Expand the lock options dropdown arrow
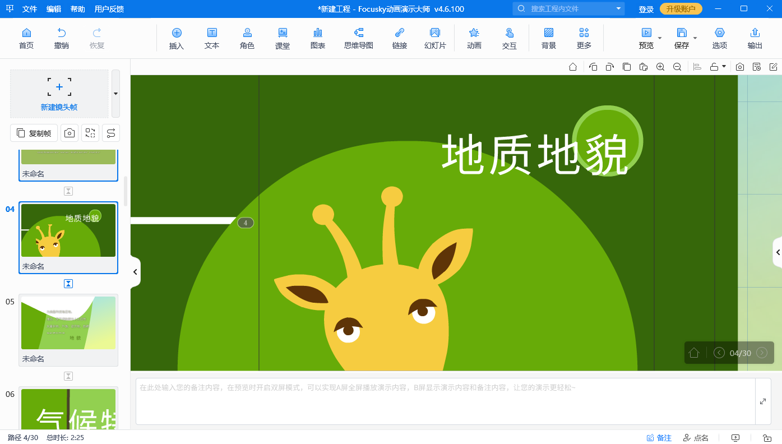The width and height of the screenshot is (782, 444). point(724,66)
